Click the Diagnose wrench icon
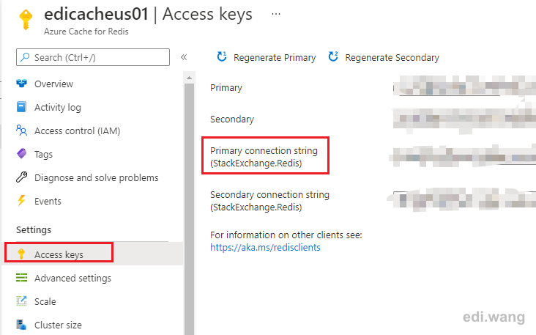 pyautogui.click(x=21, y=177)
